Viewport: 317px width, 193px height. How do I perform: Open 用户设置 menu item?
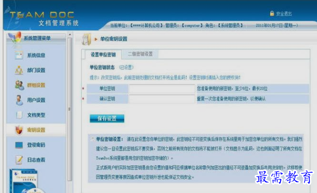(36, 100)
